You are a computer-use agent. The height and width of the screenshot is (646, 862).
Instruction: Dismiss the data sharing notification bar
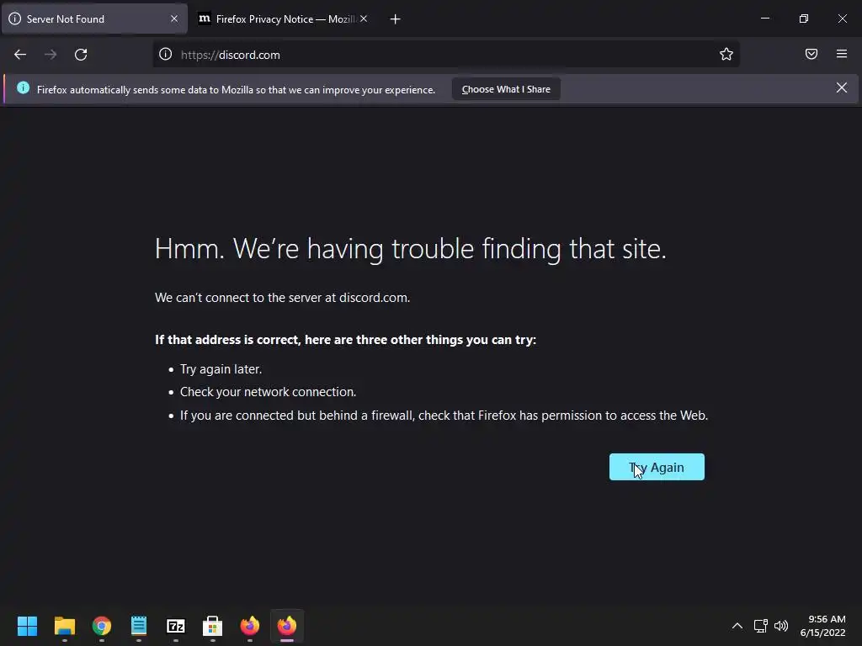pos(842,87)
